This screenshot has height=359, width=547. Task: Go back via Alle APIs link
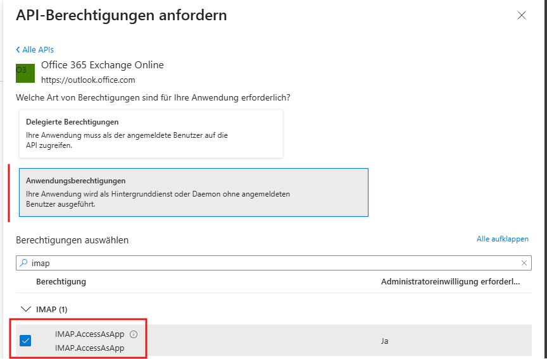click(35, 50)
